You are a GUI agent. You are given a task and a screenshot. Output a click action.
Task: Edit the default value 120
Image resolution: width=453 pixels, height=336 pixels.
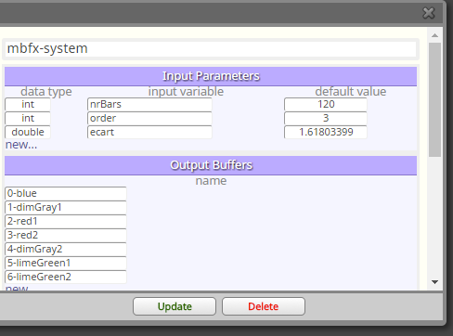click(326, 104)
